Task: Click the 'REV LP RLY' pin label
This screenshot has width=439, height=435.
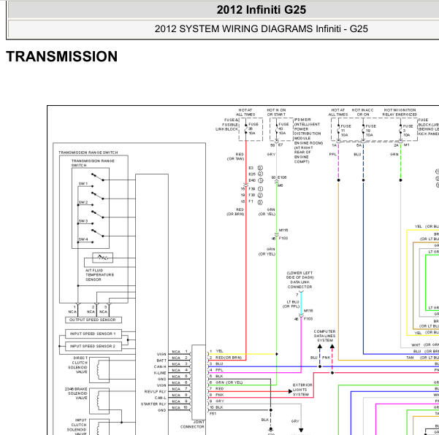Action: (x=156, y=392)
